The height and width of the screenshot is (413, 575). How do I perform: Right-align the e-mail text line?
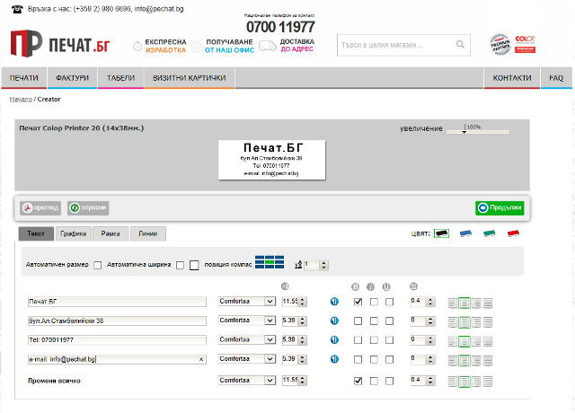pyautogui.click(x=476, y=361)
